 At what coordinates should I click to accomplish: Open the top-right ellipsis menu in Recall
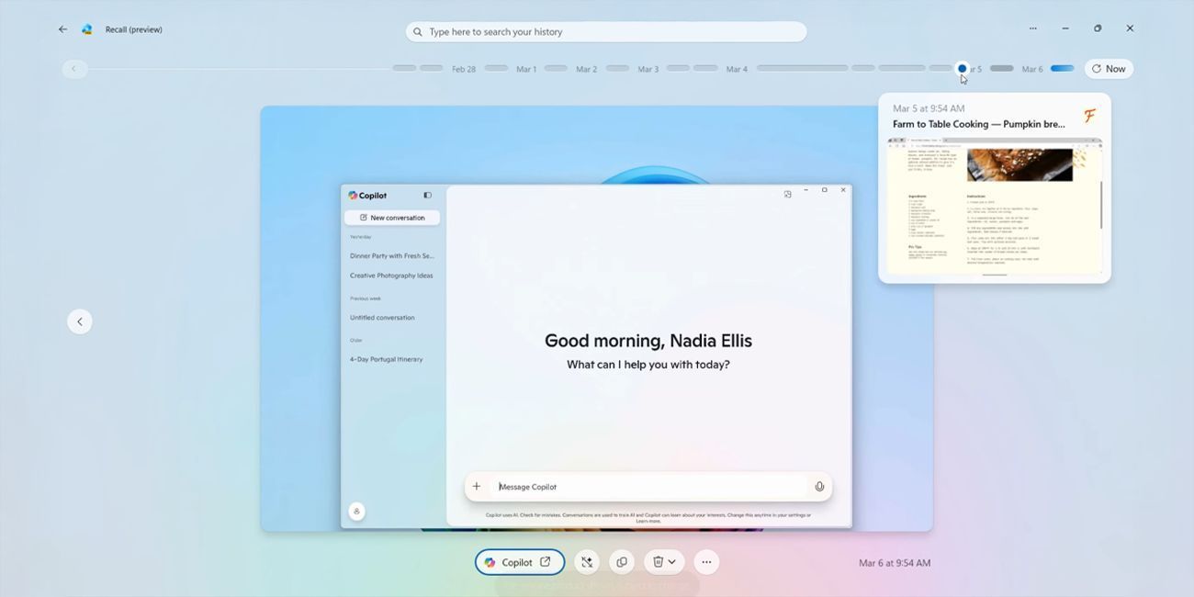coord(1032,28)
